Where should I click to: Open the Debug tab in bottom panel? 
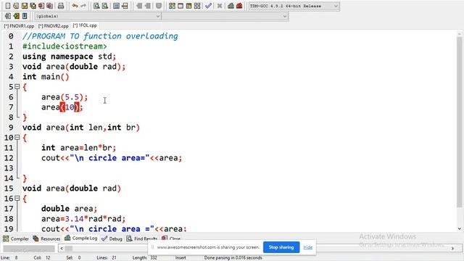[112, 239]
